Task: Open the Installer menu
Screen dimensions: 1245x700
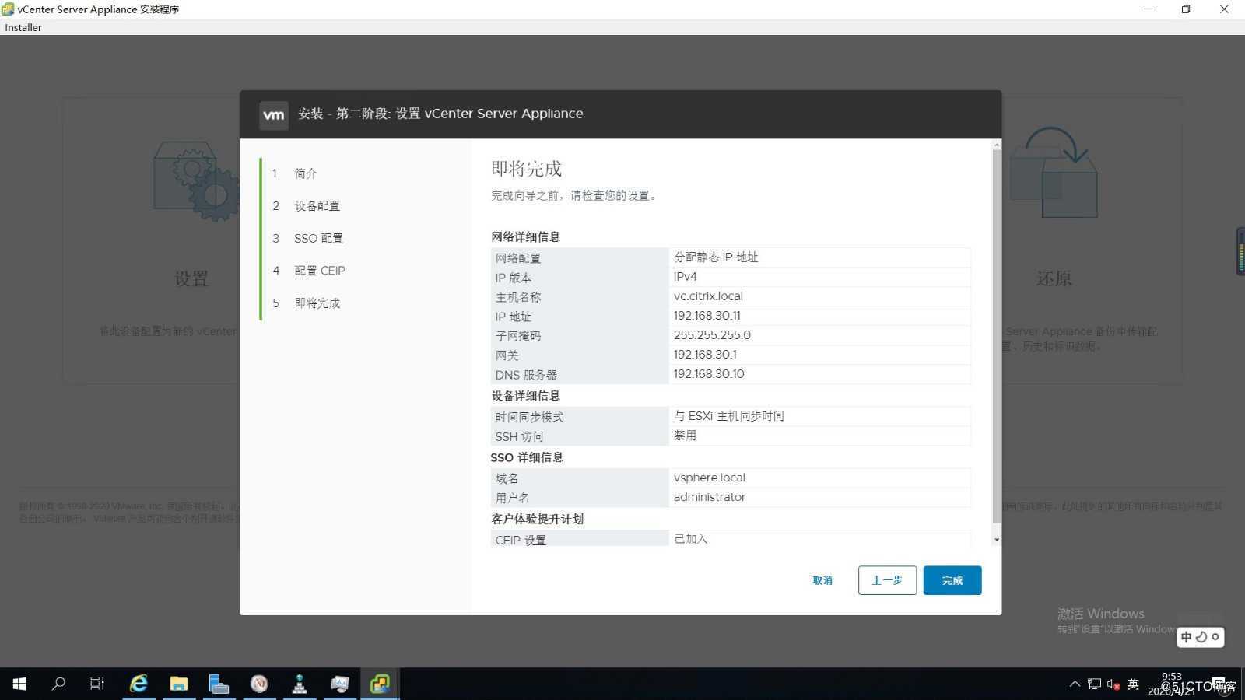Action: point(23,27)
